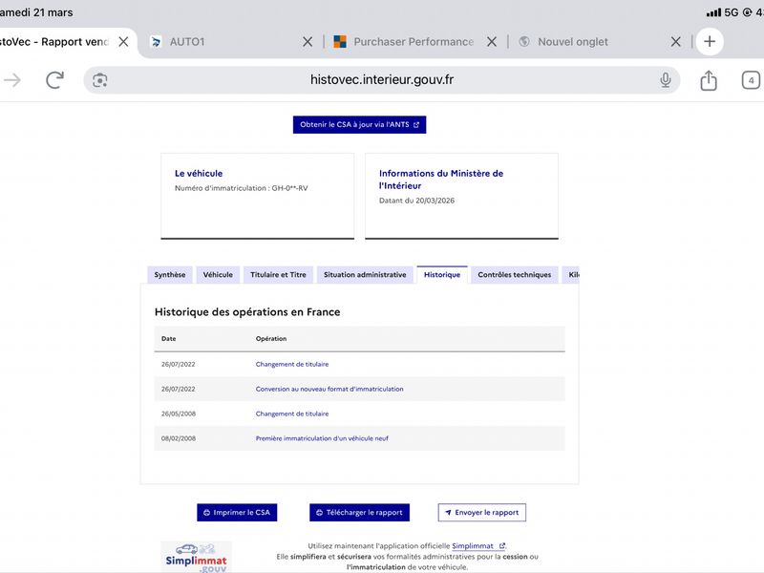Open the share sheet icon

[709, 80]
